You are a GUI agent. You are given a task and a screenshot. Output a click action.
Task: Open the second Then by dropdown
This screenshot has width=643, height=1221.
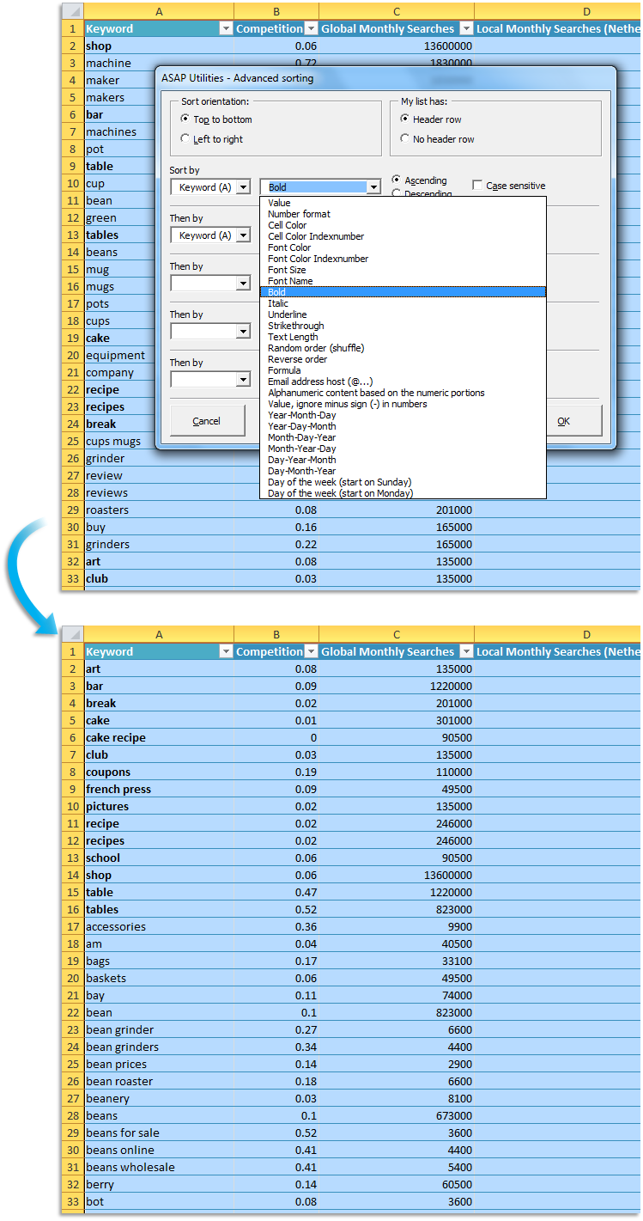(244, 283)
